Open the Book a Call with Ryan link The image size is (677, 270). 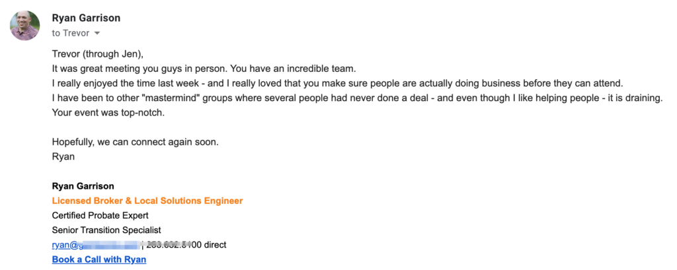[x=99, y=259]
